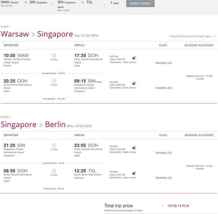
Task: Click the flight number QR 0081
Action: pyautogui.click(x=114, y=172)
